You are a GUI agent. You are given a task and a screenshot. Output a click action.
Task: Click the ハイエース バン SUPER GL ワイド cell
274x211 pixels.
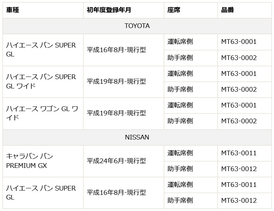coord(41,81)
